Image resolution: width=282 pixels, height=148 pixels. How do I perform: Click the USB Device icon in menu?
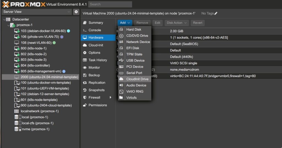point(121,60)
